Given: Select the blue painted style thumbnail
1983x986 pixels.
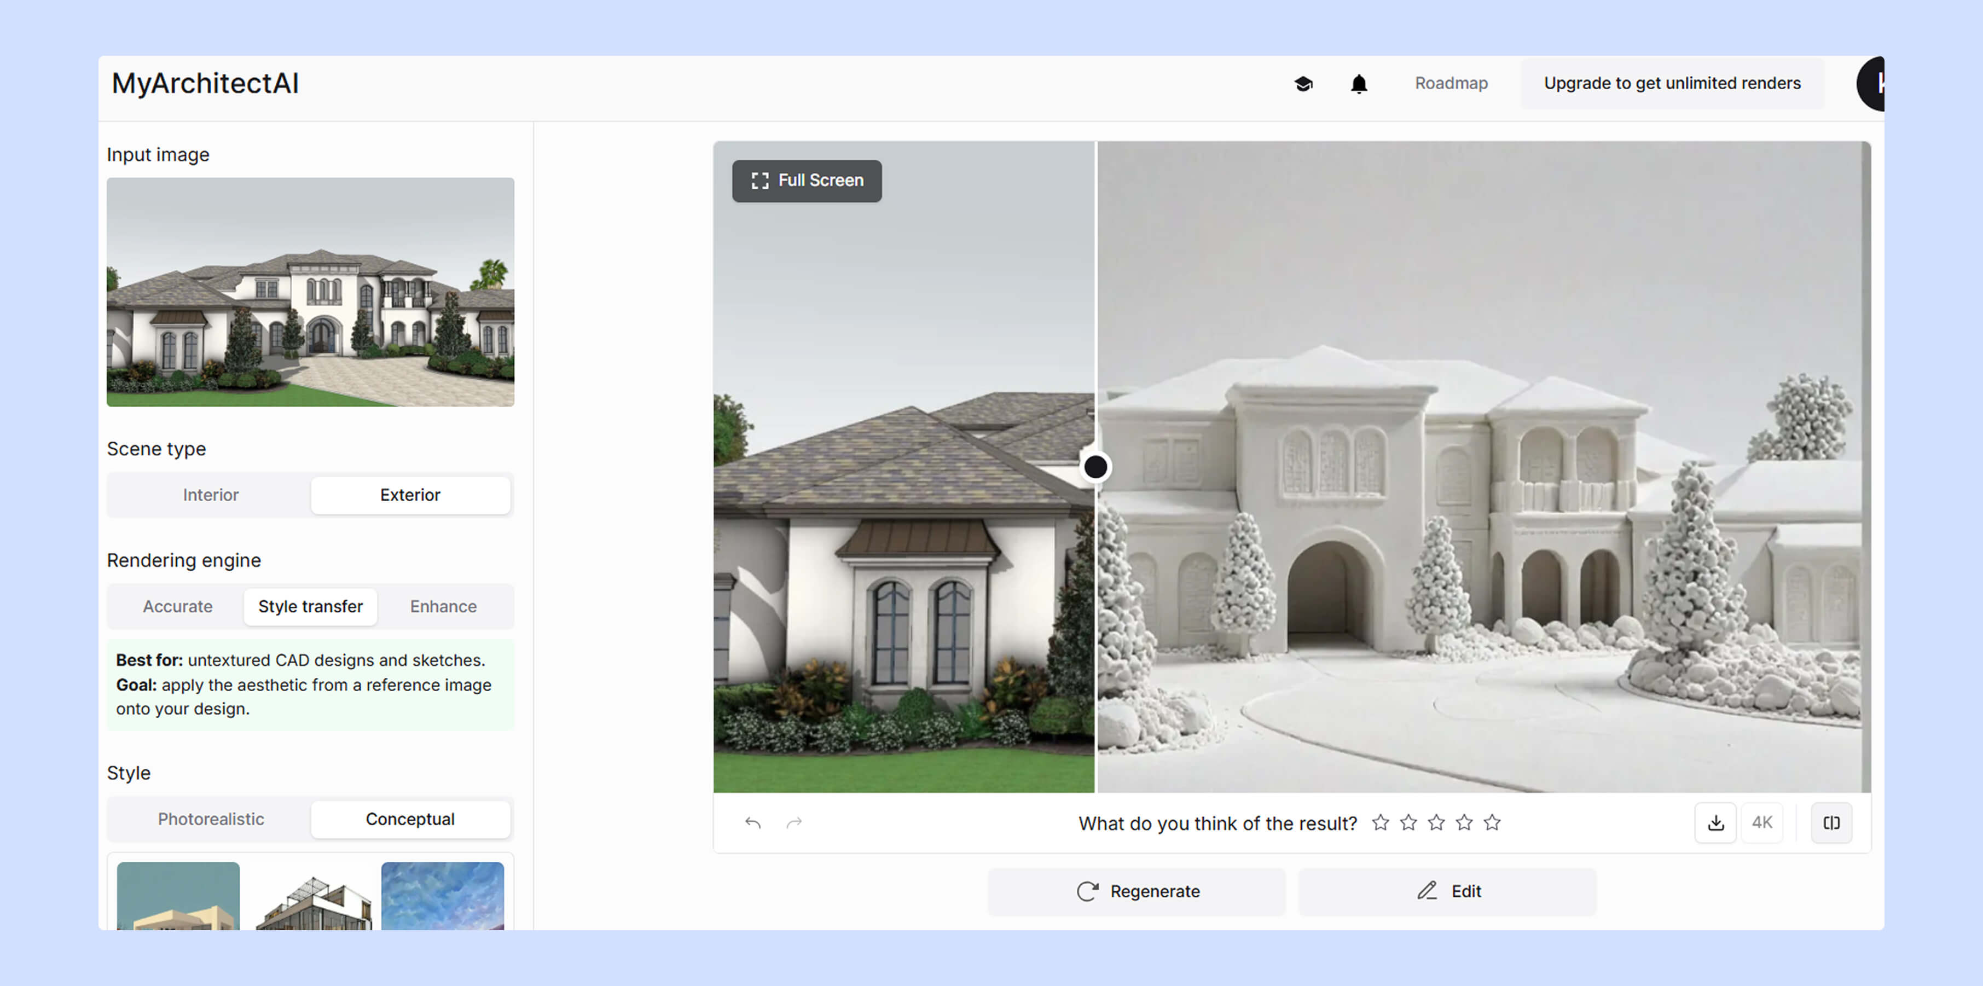Looking at the screenshot, I should point(442,896).
